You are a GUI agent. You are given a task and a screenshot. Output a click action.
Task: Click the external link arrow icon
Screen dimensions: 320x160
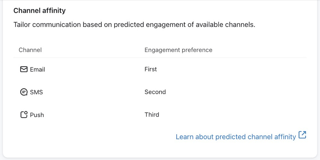[x=302, y=135]
